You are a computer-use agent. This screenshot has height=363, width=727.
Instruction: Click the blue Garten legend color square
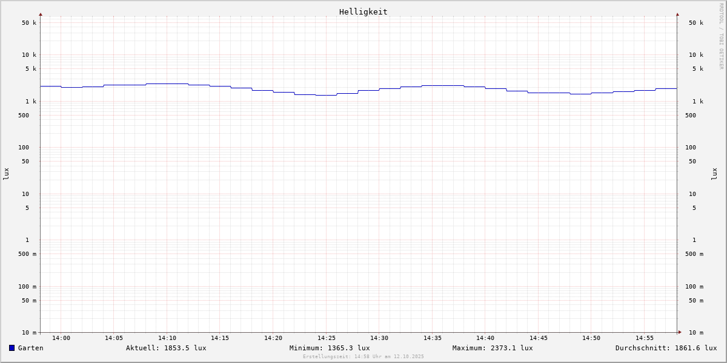click(x=12, y=348)
